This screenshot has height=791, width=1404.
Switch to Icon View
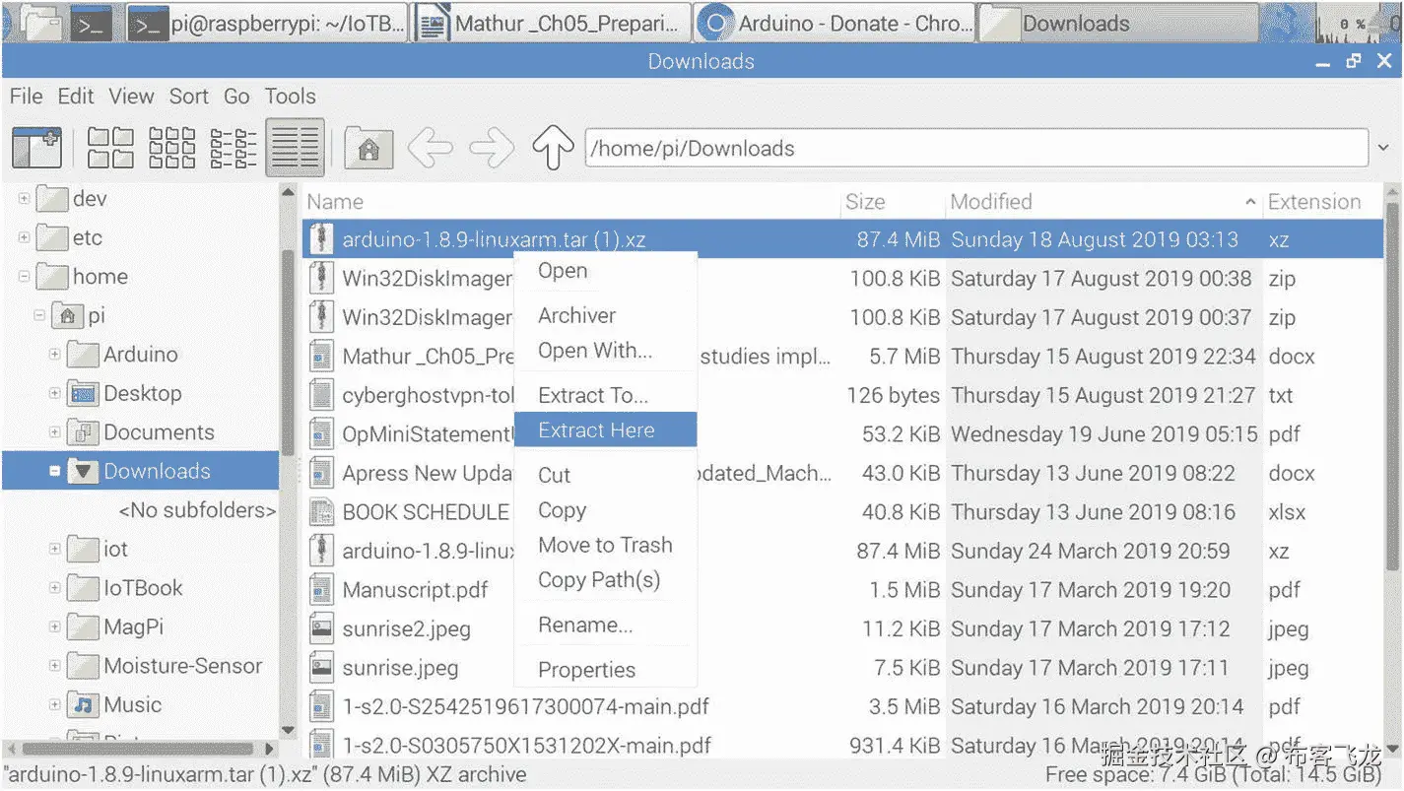[x=110, y=149]
